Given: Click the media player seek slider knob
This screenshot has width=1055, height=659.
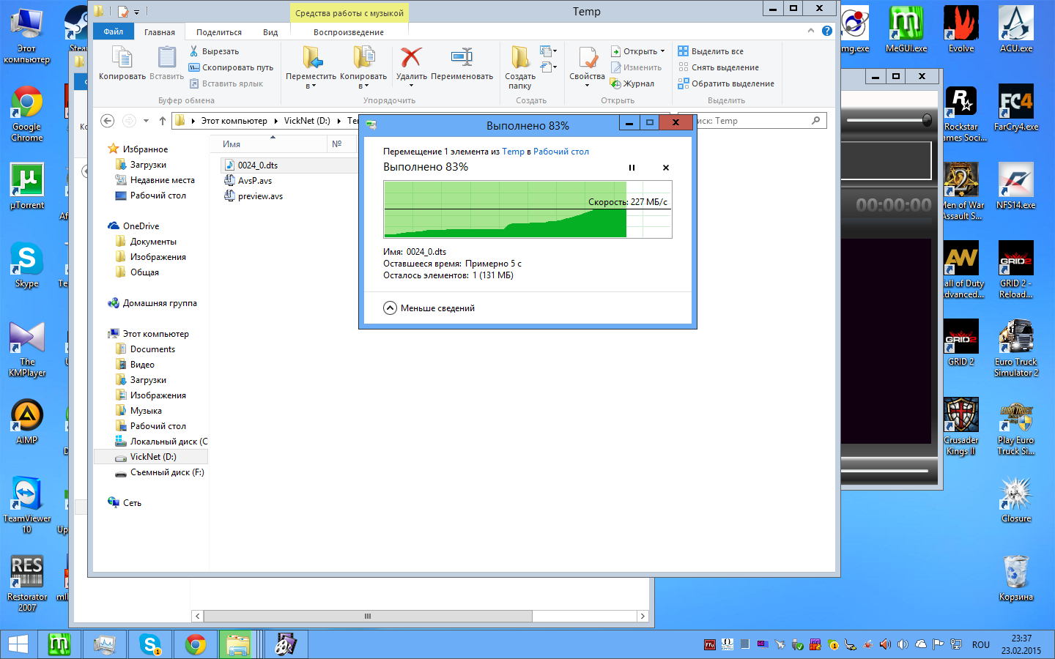Looking at the screenshot, I should [x=927, y=119].
